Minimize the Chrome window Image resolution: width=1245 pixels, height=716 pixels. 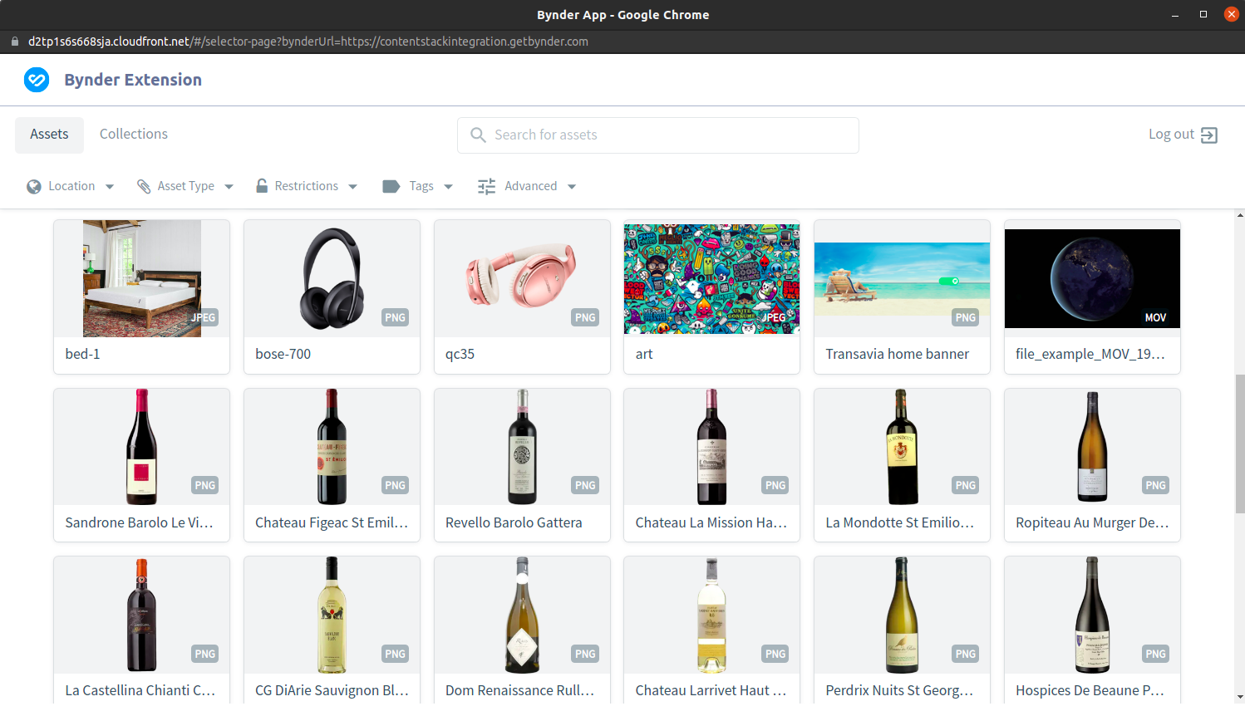point(1175,15)
